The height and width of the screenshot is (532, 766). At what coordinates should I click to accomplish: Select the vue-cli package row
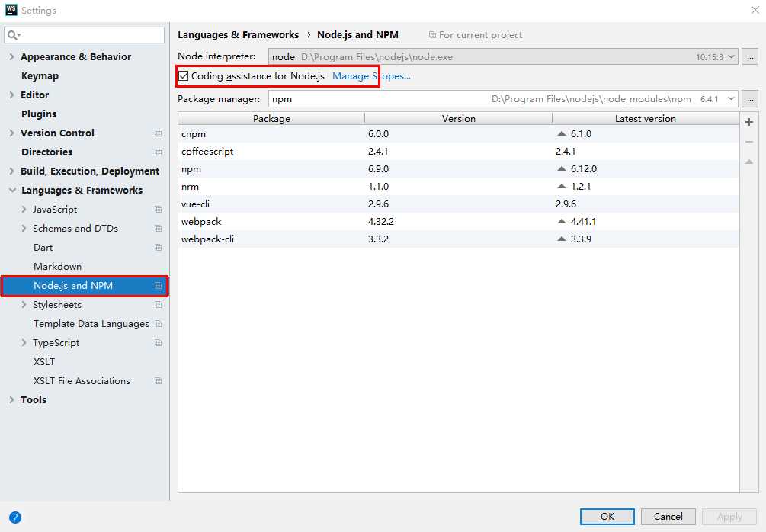(458, 204)
